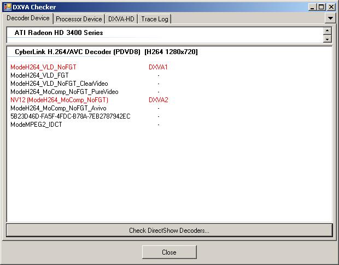Select the ModeMPEG2_IDCT entry
The image size is (339, 265).
[36, 125]
